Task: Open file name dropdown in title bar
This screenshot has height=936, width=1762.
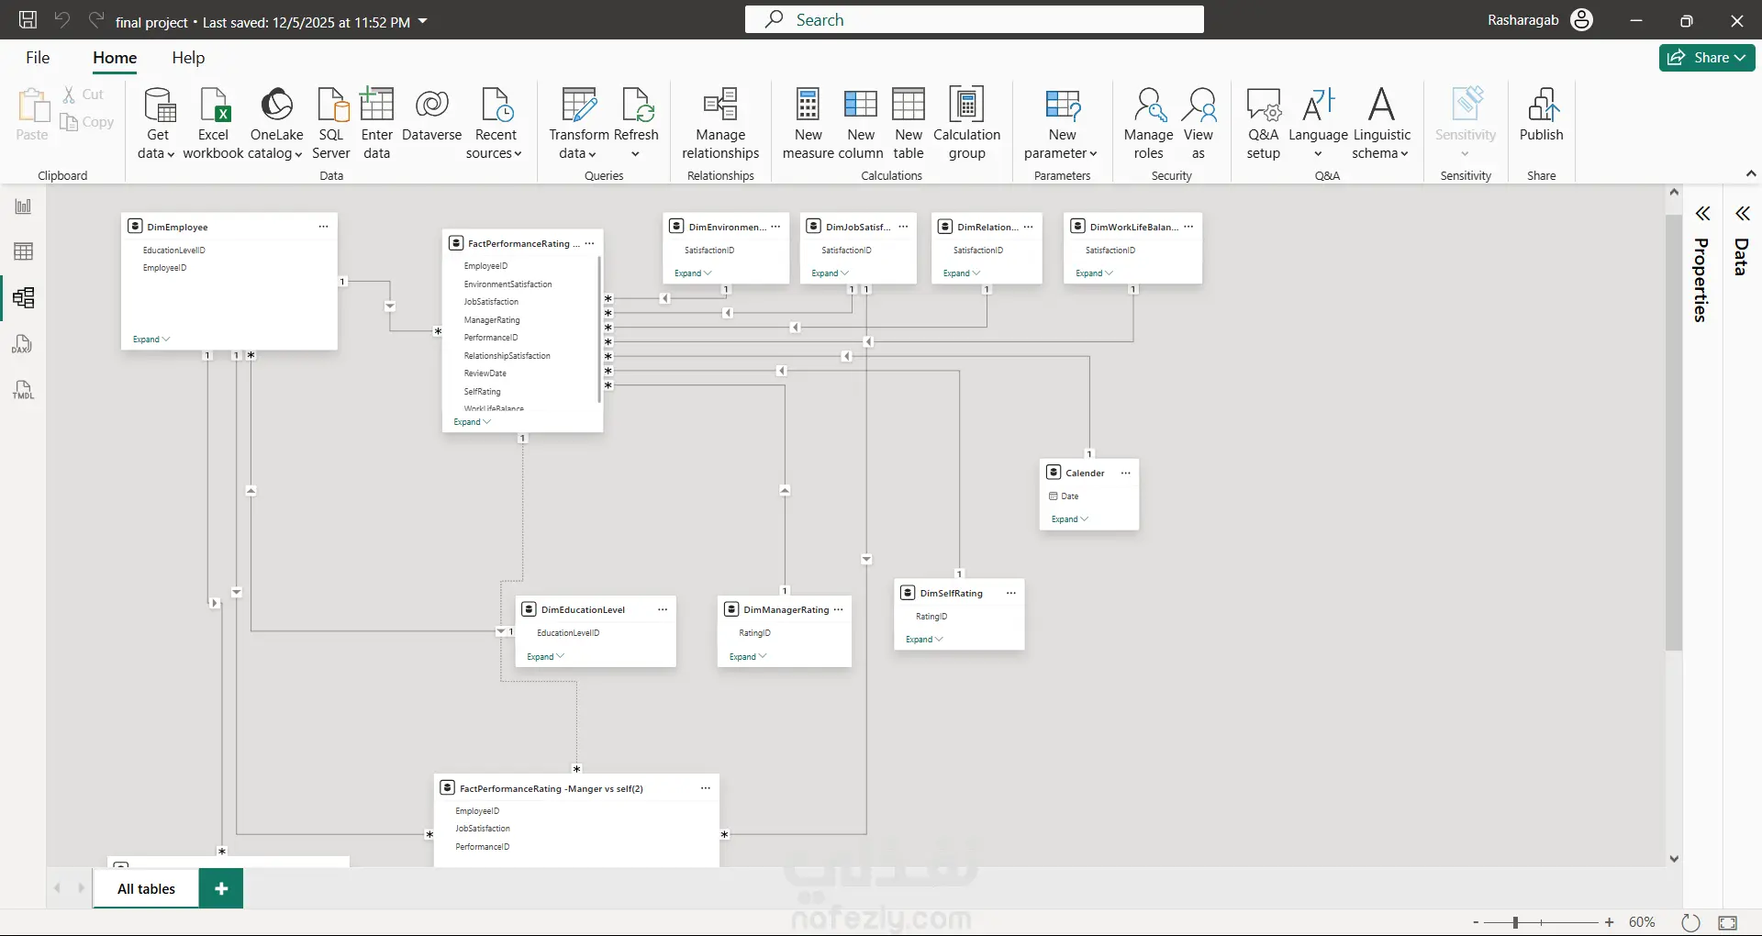Action: [x=423, y=21]
